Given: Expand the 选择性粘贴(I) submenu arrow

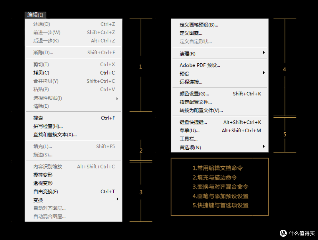Looking at the screenshot, I should point(117,98).
